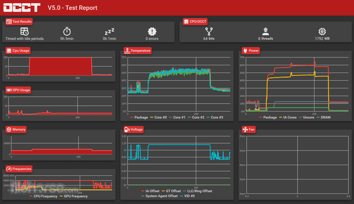
Task: Toggle the Package series in Temperature legend
Action: pos(139,117)
